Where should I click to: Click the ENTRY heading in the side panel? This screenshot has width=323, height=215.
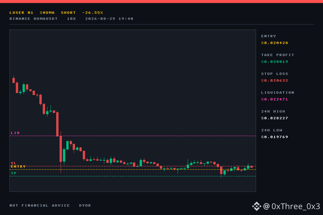pyautogui.click(x=268, y=36)
